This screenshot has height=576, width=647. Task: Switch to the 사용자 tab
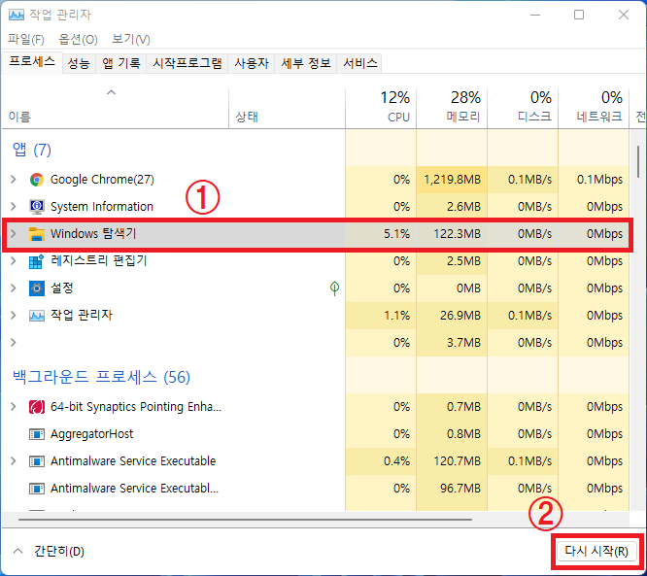pos(252,63)
